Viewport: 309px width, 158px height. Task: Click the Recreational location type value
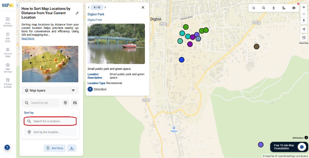tap(114, 83)
